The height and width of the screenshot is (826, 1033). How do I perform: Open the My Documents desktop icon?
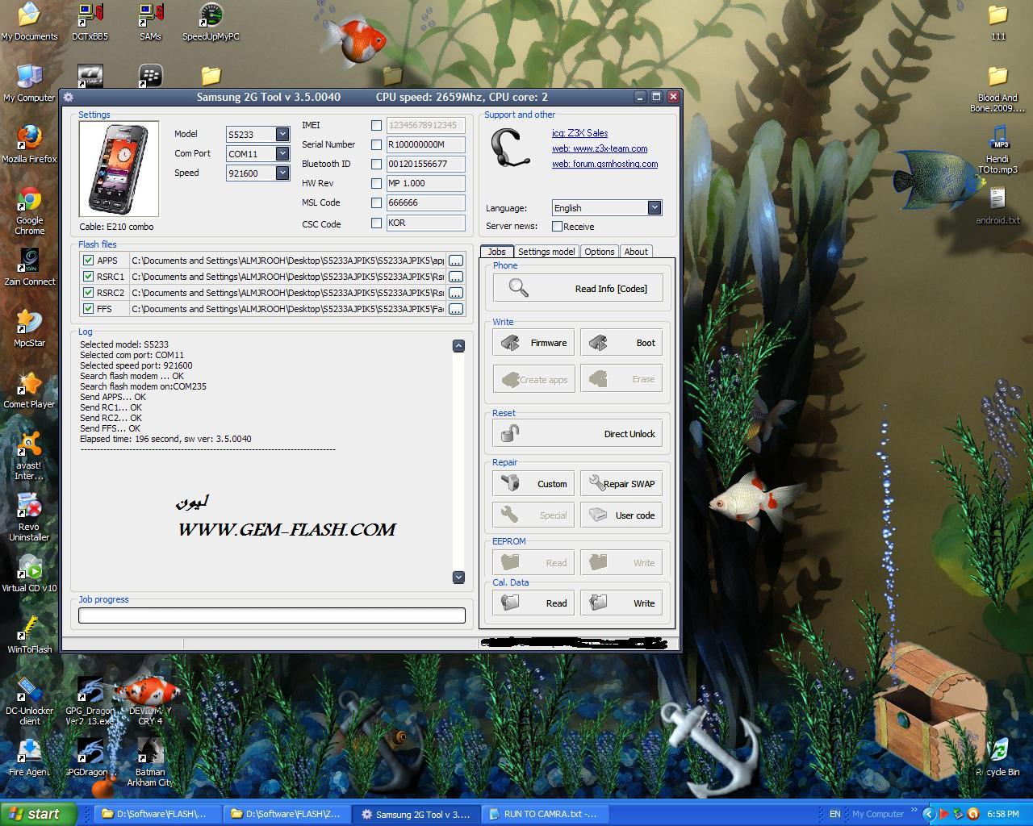pos(29,22)
